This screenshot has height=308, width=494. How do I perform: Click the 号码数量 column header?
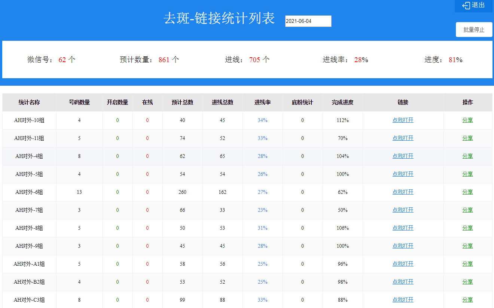[79, 102]
